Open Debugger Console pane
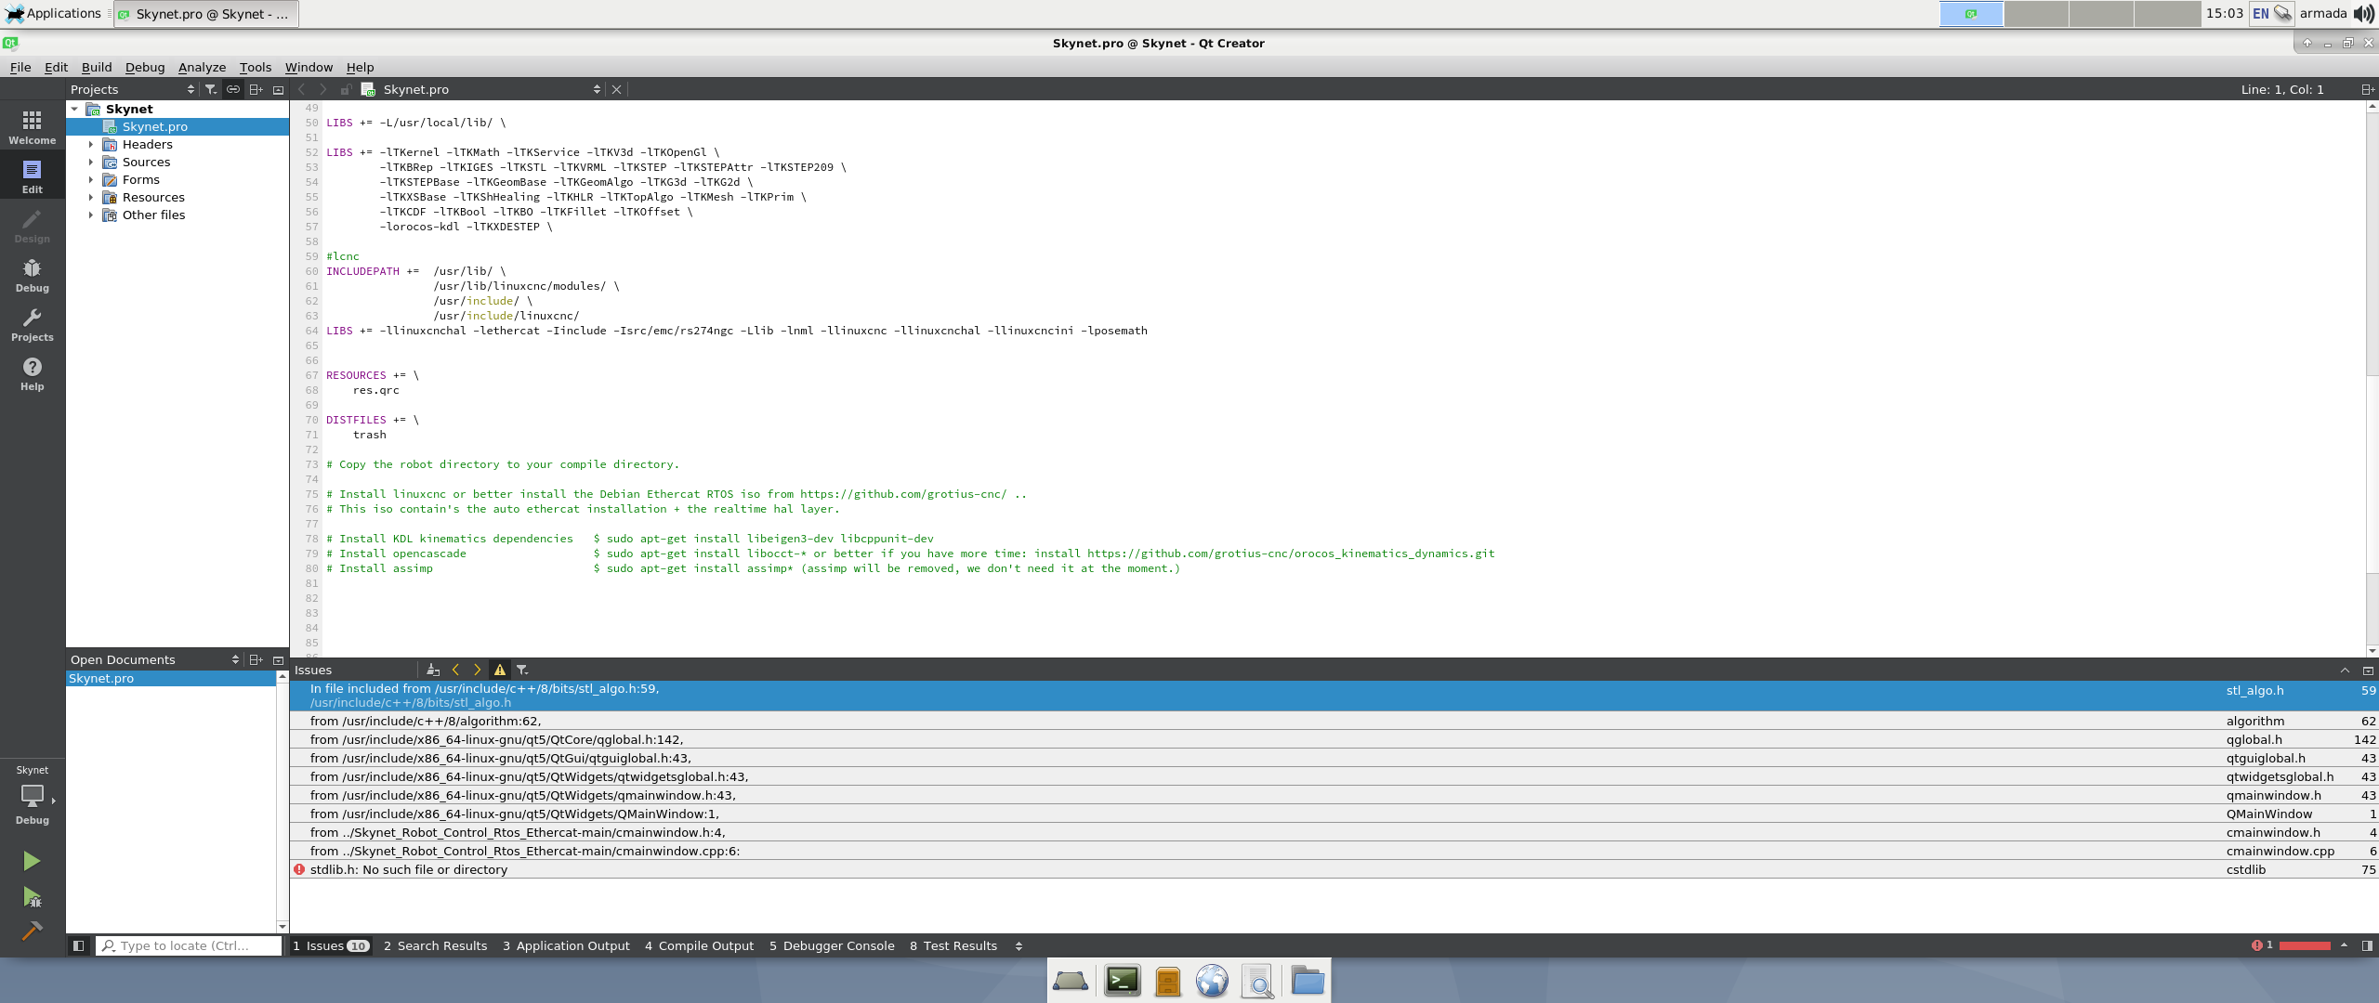The height and width of the screenshot is (1003, 2379). click(832, 945)
